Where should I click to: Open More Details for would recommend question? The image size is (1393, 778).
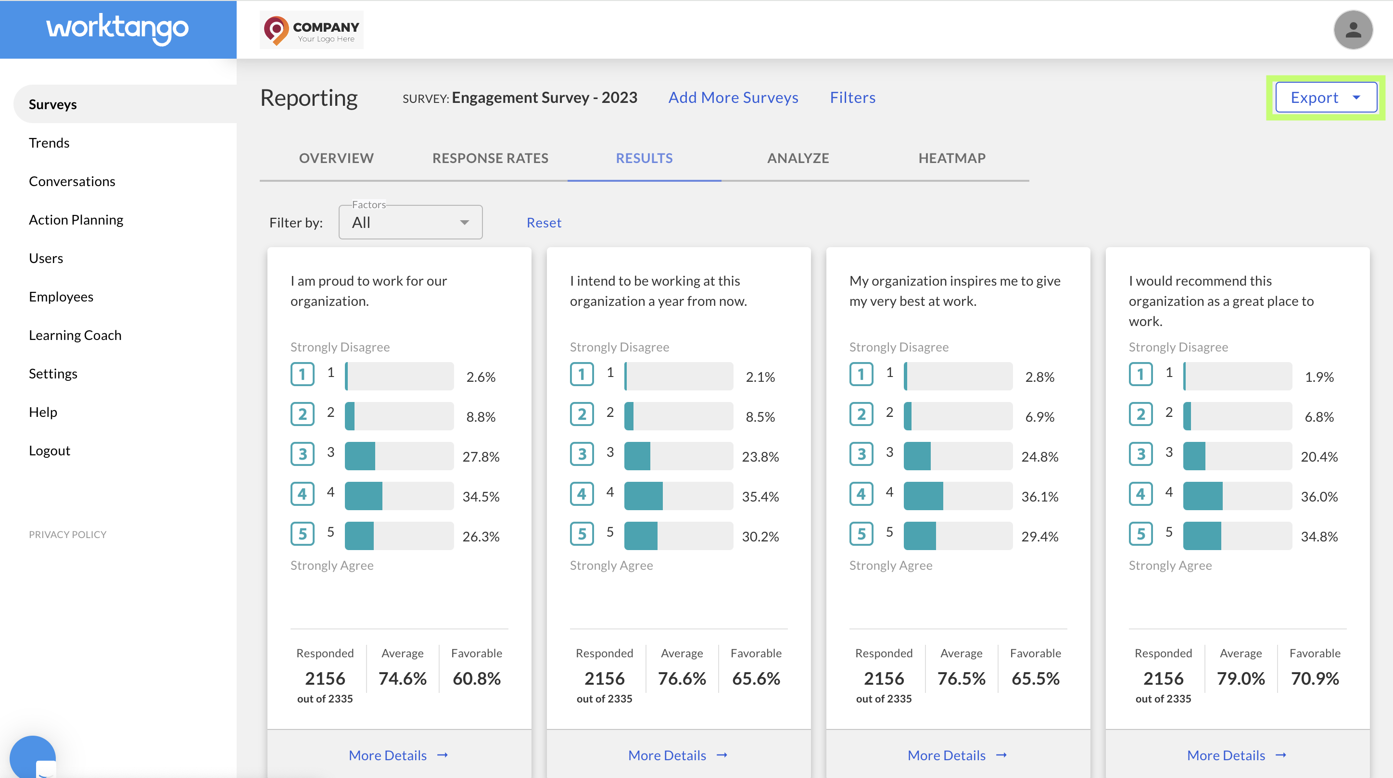point(1237,755)
